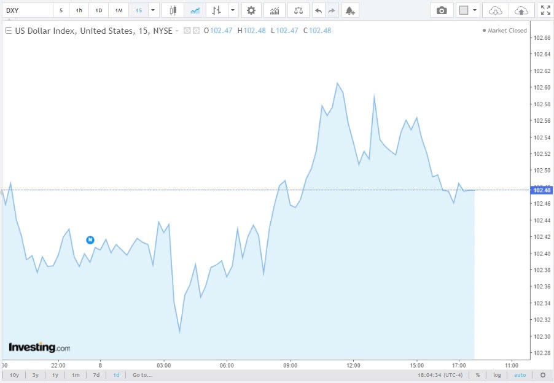The width and height of the screenshot is (554, 383).
Task: Switch scale to auto mode
Action: [520, 374]
